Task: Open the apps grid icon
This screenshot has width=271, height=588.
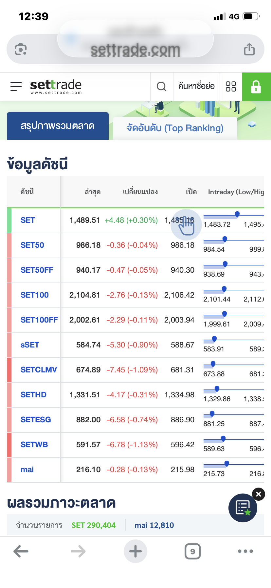Action: (231, 87)
